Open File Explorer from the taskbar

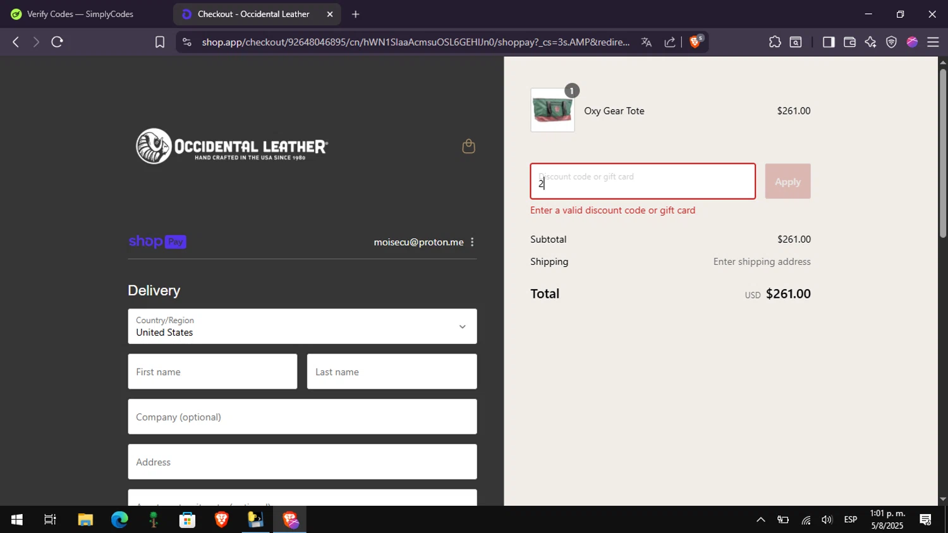point(85,520)
